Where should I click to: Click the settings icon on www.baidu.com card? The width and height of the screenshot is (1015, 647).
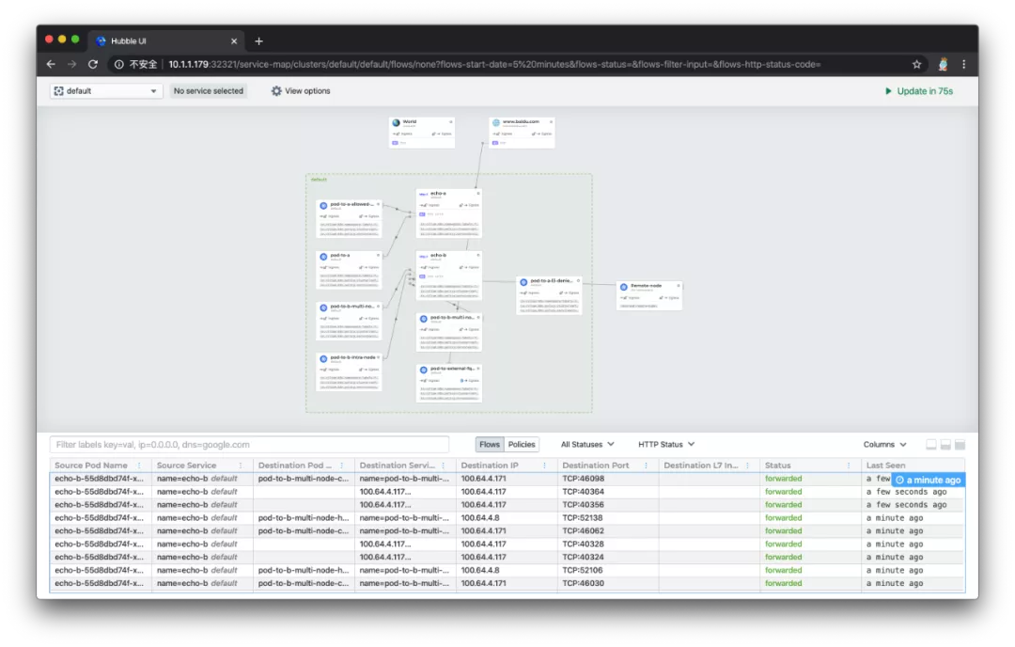tap(552, 121)
